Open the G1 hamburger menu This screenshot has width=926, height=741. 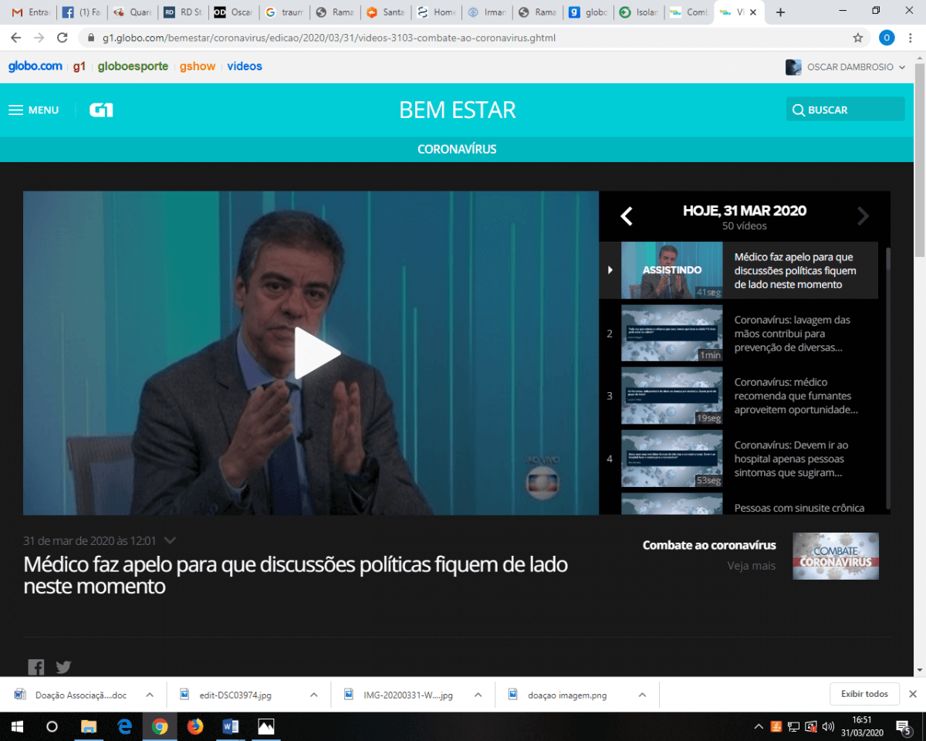[x=33, y=110]
